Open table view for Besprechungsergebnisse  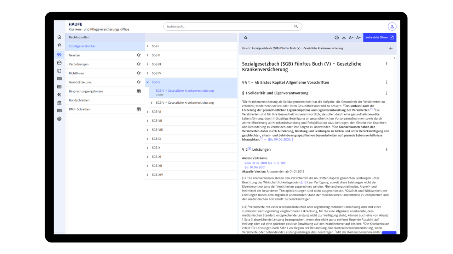coord(139,91)
